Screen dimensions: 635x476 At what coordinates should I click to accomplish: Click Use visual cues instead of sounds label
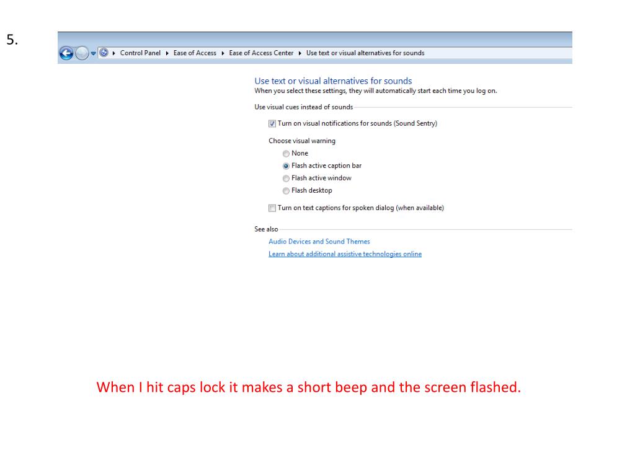click(x=304, y=107)
